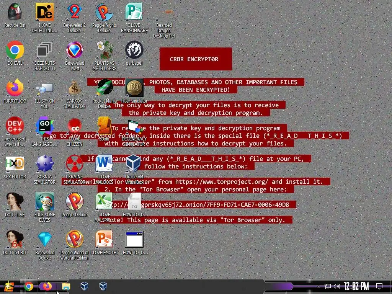This screenshot has height=294, width=392.
Task: Open the notification center icon
Action: (x=379, y=286)
